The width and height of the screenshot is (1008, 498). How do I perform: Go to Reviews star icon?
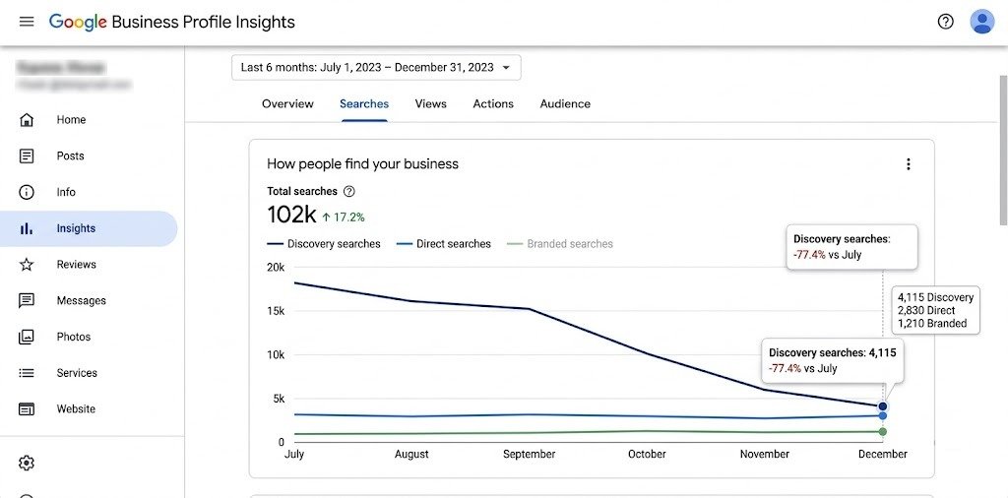pyautogui.click(x=27, y=264)
